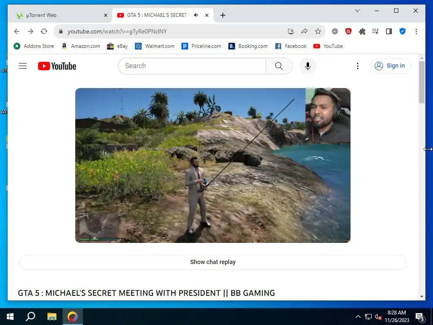Viewport: 433px width, 325px height.
Task: Pause the GTA 5 video player
Action: point(213,165)
